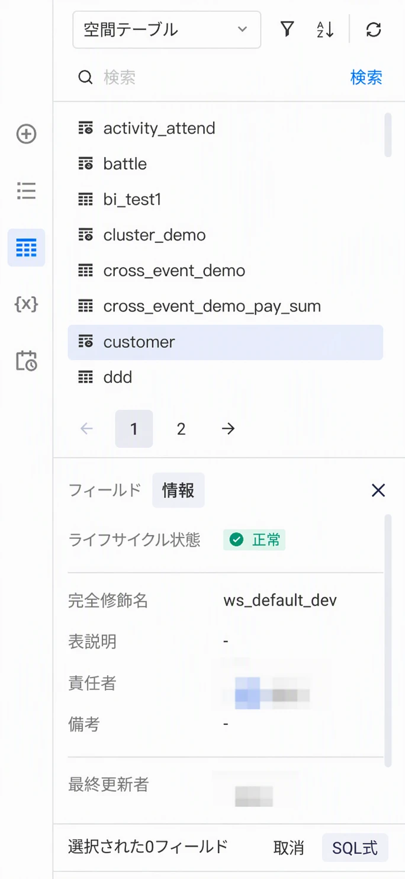Click the ws_default_dev value
Screen dimensions: 405x879
pos(280,601)
